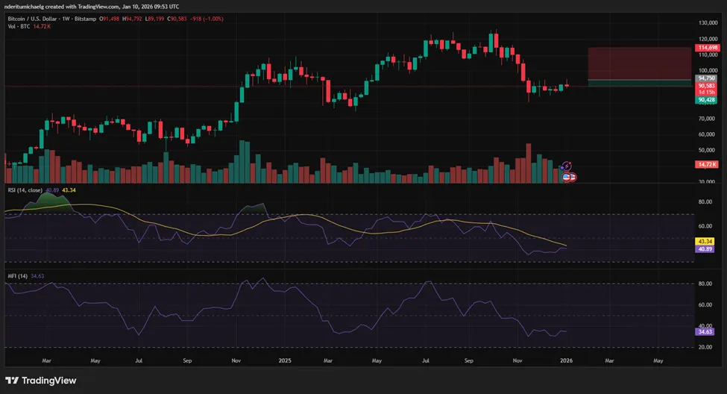This screenshot has height=394, width=727.
Task: Click the 20.00 tick on the MFI scale
Action: point(705,347)
